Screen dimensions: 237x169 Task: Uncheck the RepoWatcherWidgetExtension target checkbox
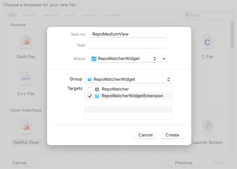click(x=90, y=96)
